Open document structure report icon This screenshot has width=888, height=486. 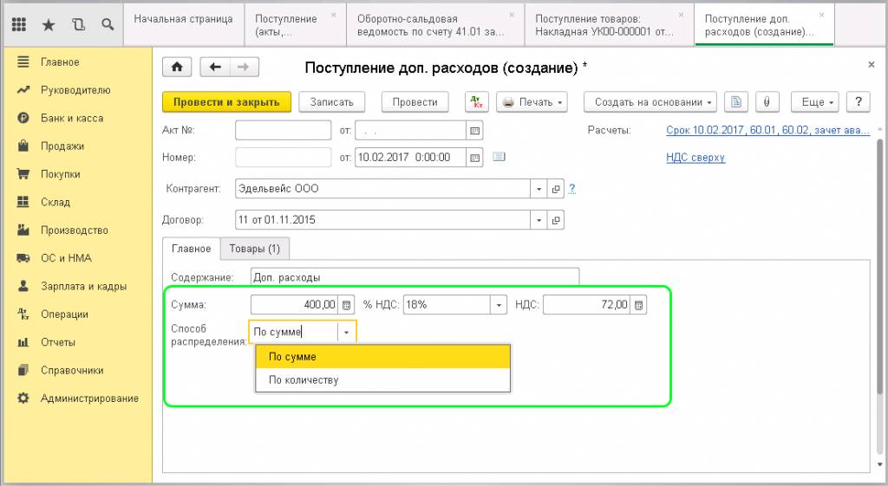(x=735, y=102)
